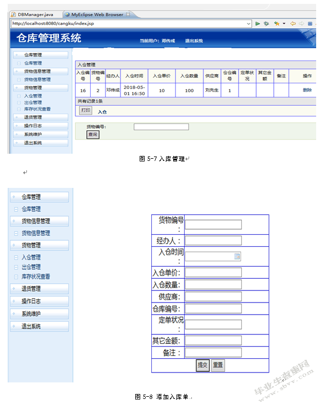The height and width of the screenshot is (405, 320).
Task: Click the 提交 submit button
Action: coord(202,365)
